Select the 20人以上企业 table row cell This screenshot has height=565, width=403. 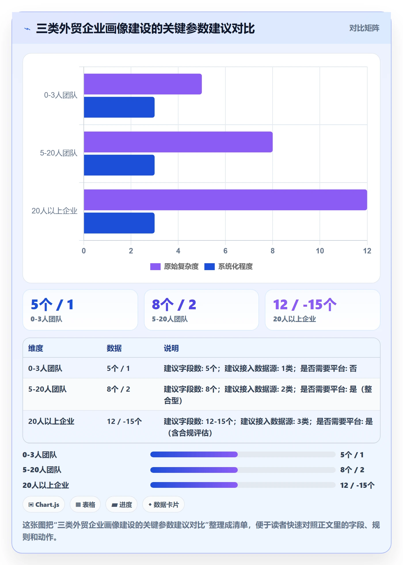click(x=51, y=422)
